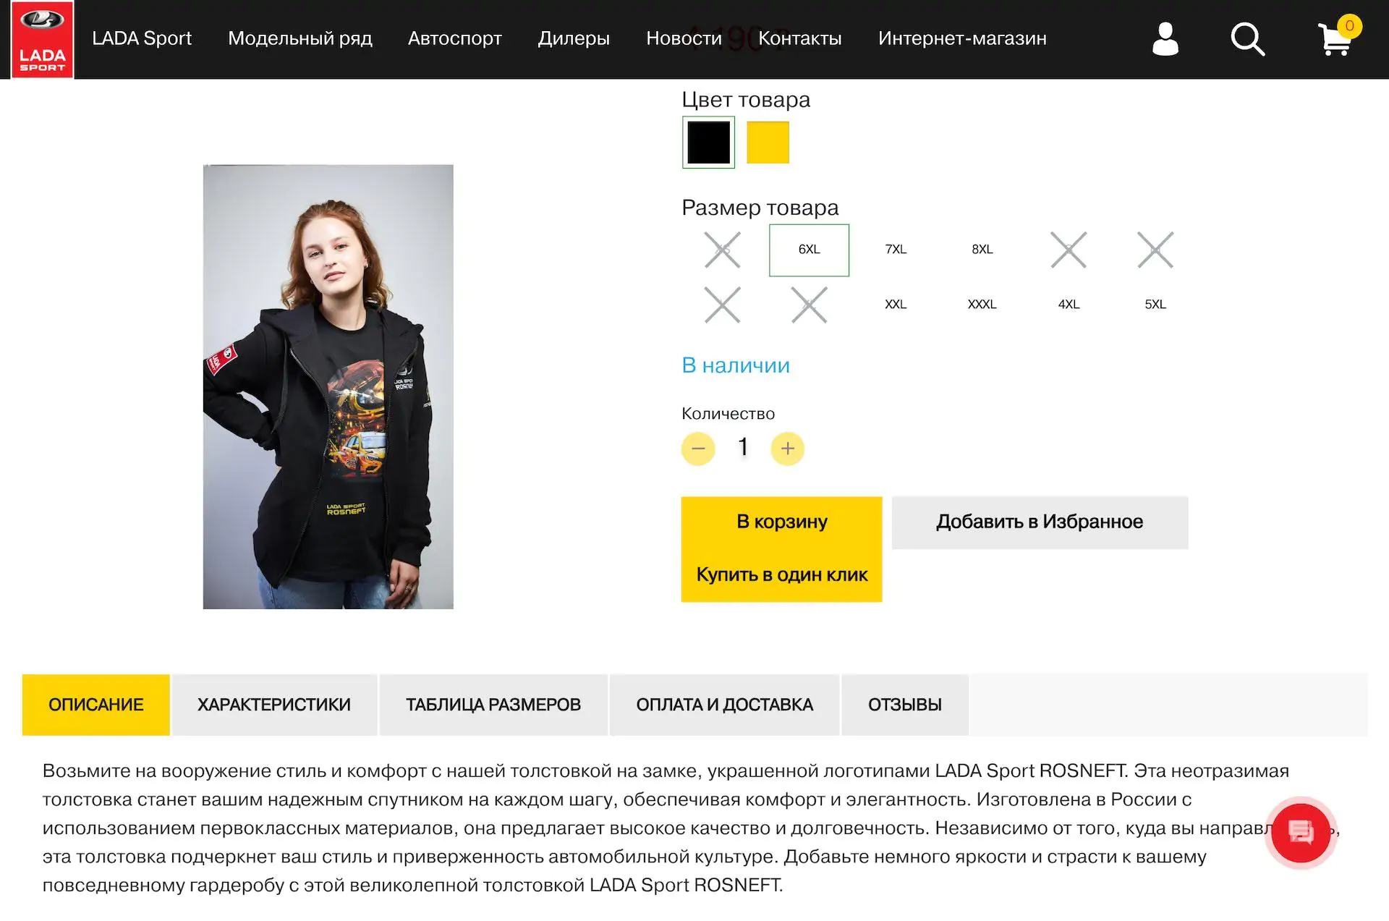Increase quantity with the plus button
This screenshot has width=1389, height=921.
coord(788,449)
